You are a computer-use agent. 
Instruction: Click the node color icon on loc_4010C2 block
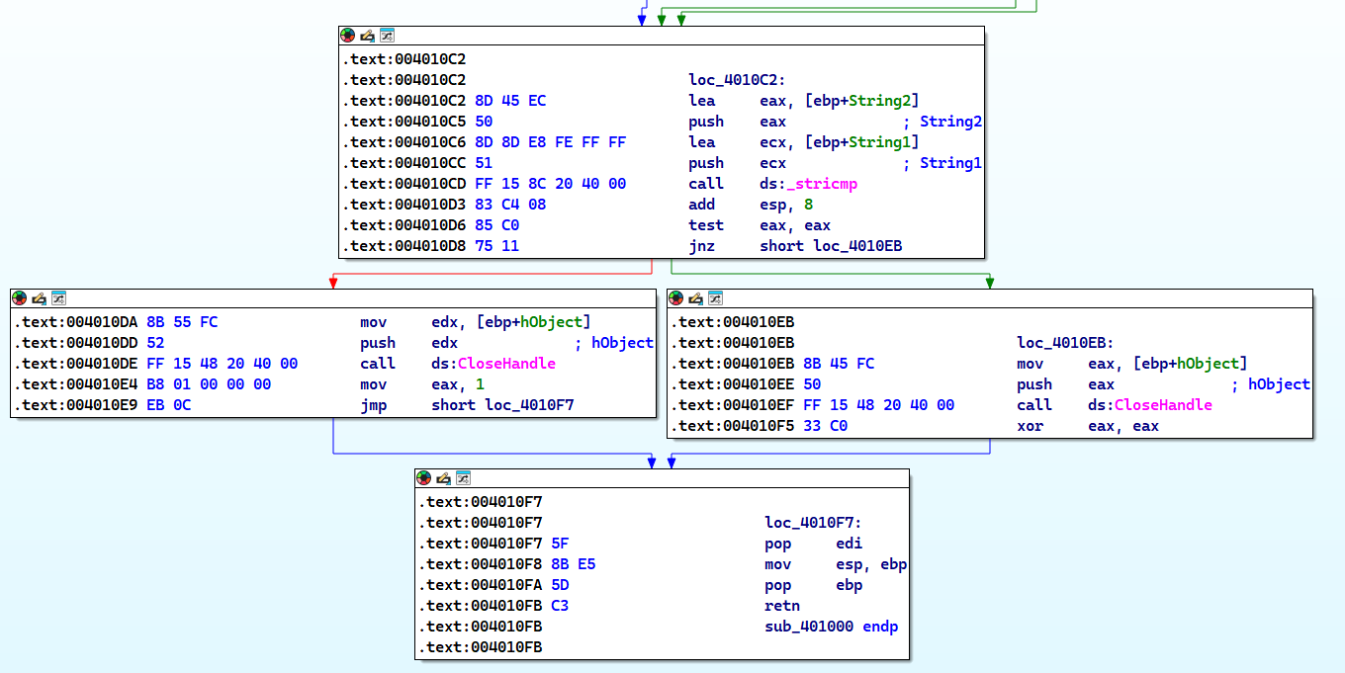[x=347, y=35]
